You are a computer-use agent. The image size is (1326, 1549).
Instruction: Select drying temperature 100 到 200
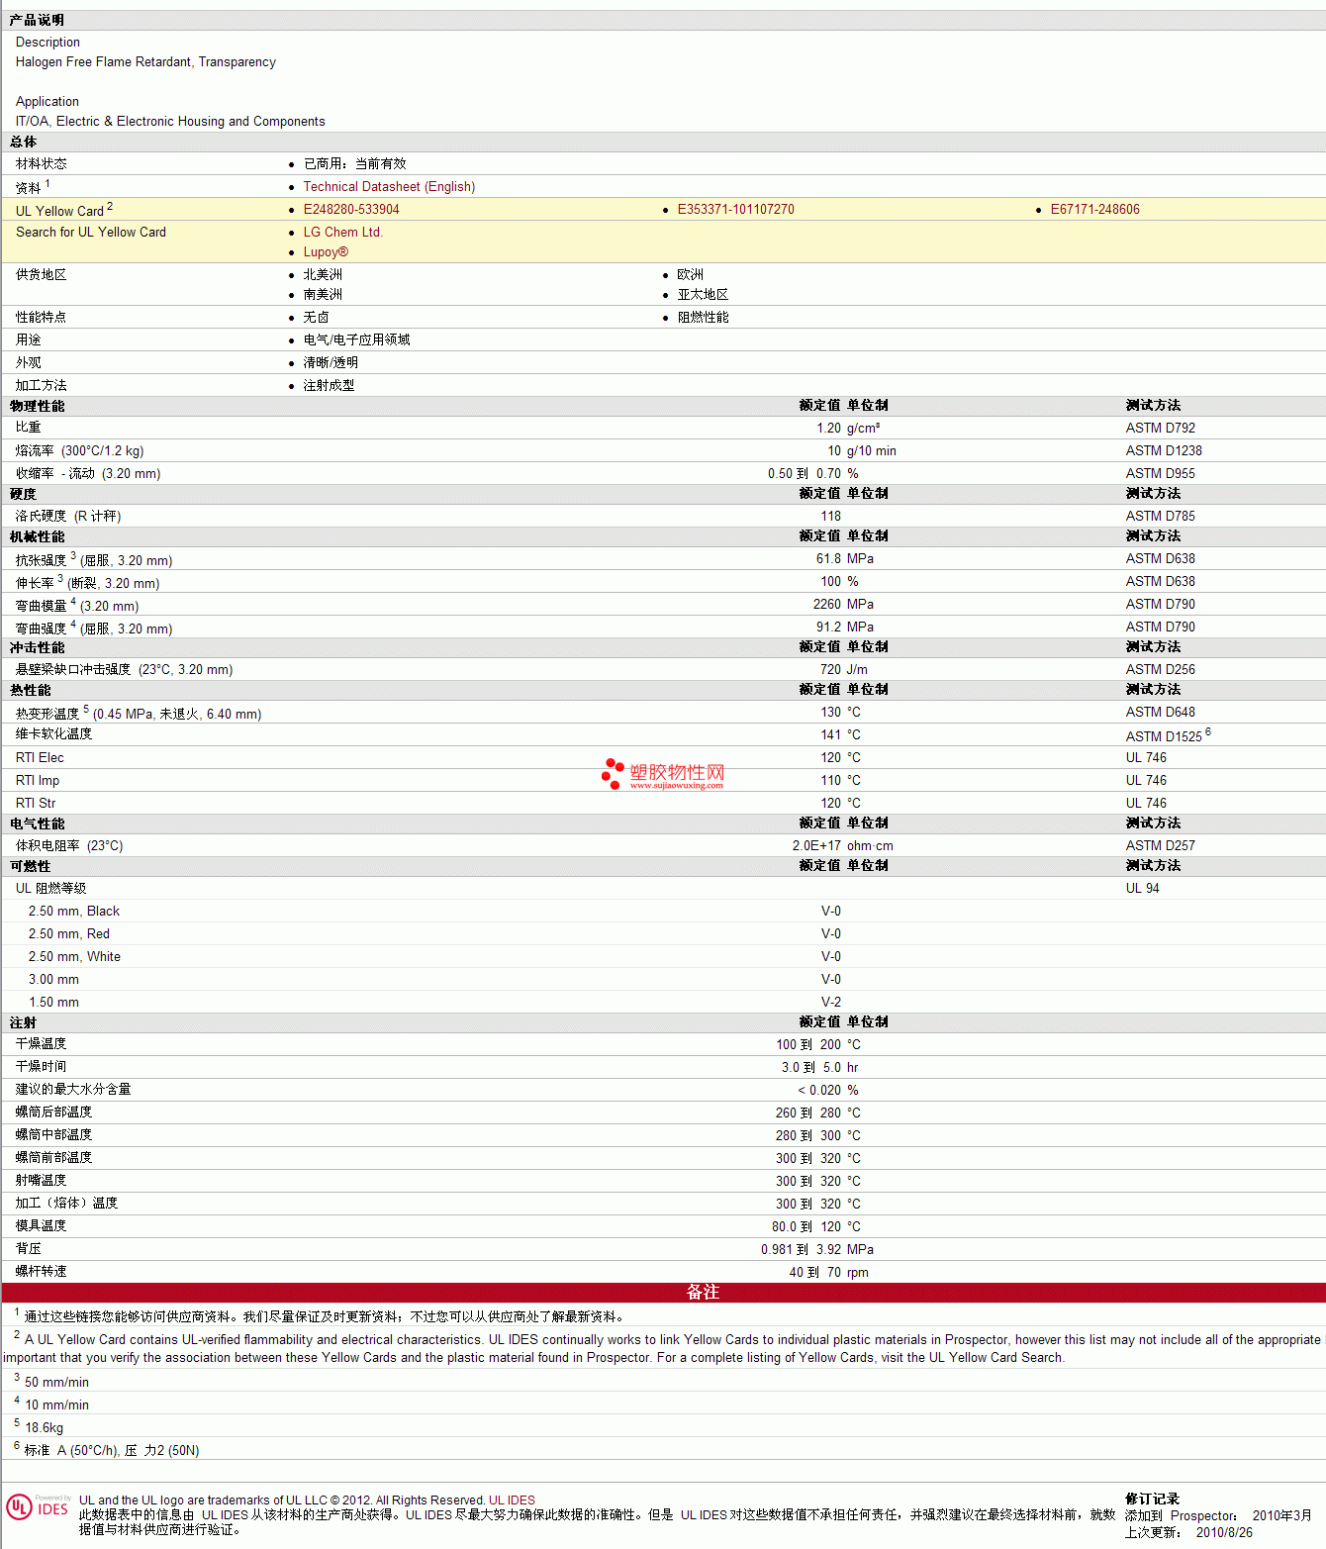(808, 1044)
